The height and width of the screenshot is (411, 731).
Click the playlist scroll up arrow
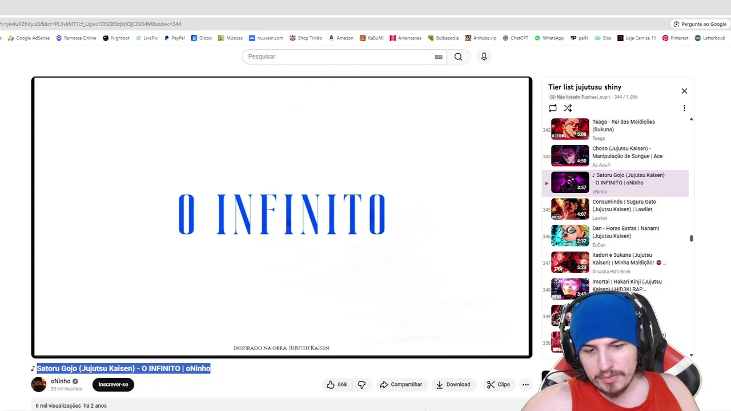click(691, 119)
